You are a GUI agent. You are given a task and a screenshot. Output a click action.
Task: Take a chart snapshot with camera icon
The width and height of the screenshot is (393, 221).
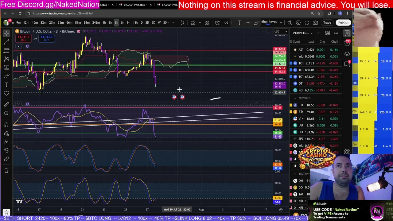click(x=315, y=22)
